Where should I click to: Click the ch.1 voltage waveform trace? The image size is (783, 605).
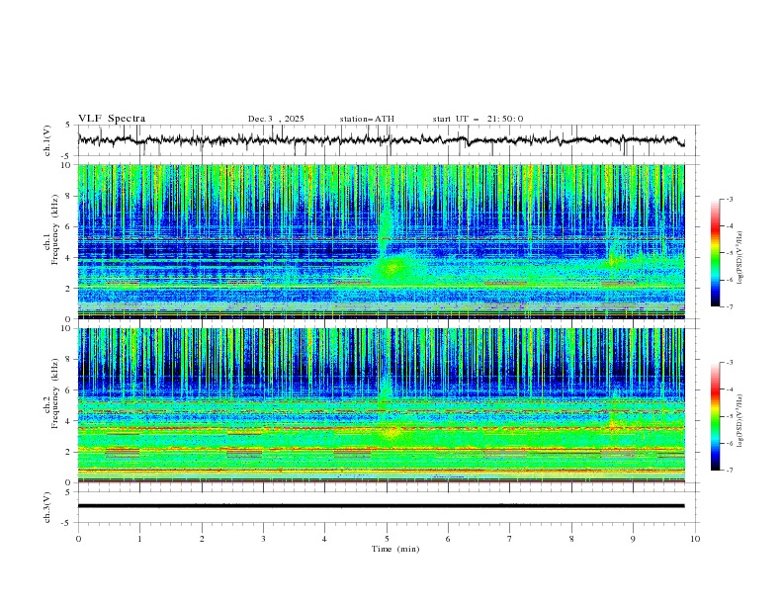coord(381,140)
